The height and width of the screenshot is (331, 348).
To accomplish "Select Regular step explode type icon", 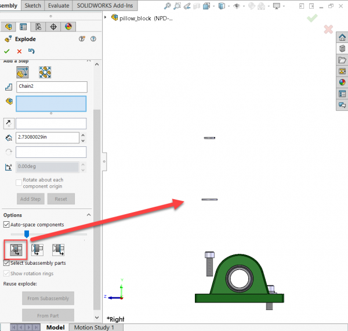I will [23, 72].
